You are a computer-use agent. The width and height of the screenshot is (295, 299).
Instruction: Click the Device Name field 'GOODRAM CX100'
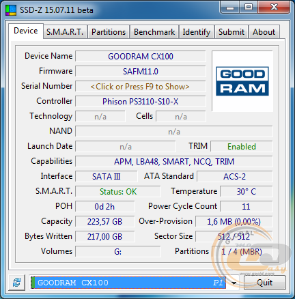coord(141,57)
